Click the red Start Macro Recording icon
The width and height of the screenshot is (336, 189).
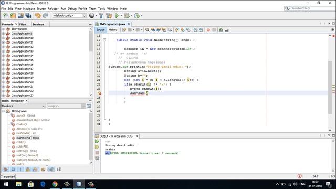[x=208, y=30]
